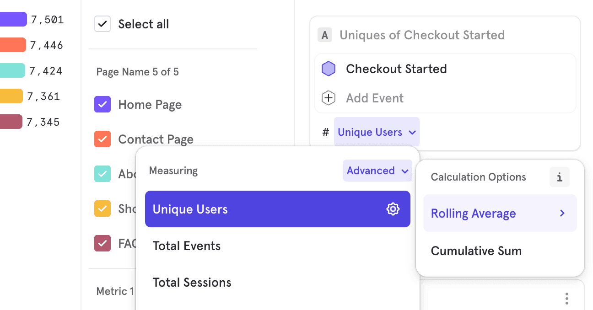
Task: Click the Checkout Started event name
Action: pyautogui.click(x=396, y=69)
